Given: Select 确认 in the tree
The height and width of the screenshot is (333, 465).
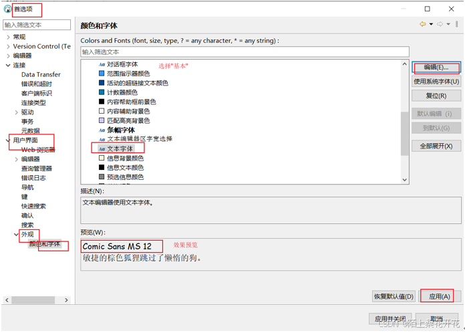Looking at the screenshot, I should pyautogui.click(x=27, y=215).
